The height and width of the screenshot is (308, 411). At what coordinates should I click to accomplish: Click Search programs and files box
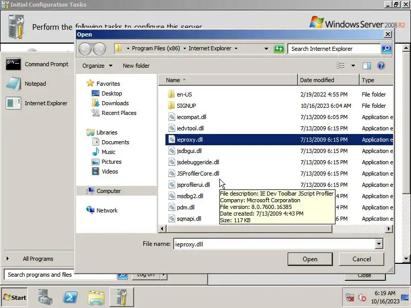click(60, 275)
